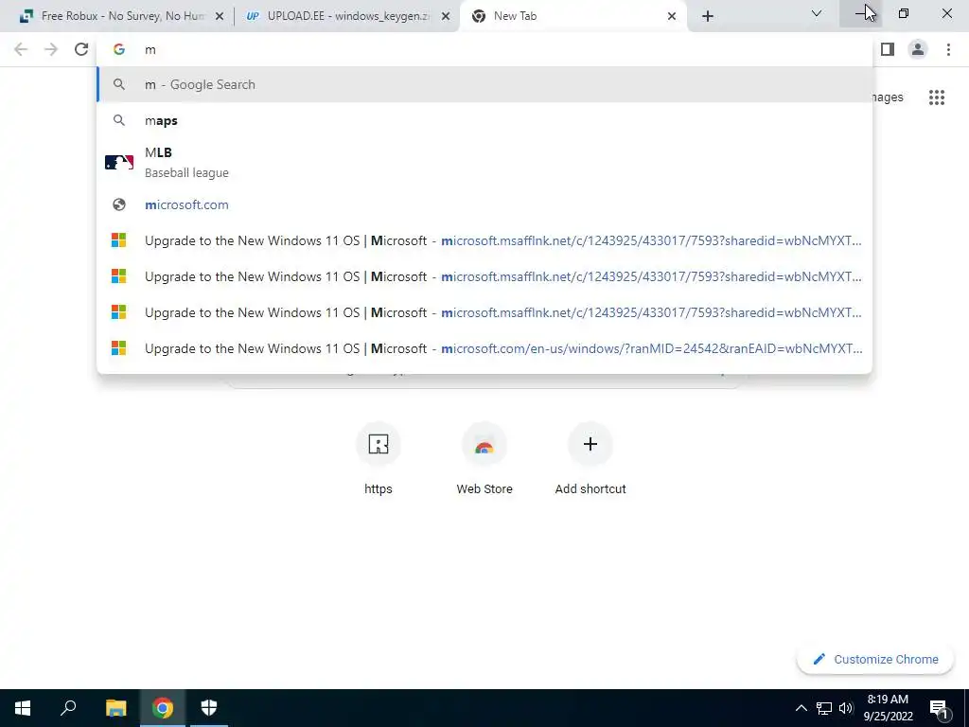969x727 pixels.
Task: Click the MLB logo thumbnail
Action: (119, 162)
